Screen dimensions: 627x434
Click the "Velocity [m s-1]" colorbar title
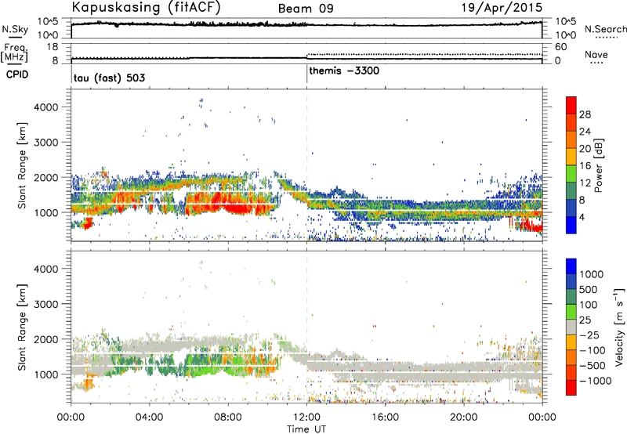(619, 327)
